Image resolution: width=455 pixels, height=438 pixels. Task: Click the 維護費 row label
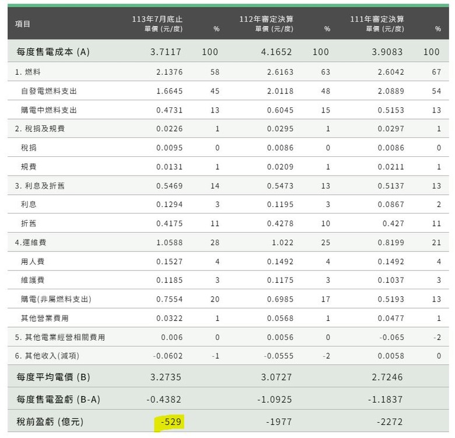(x=33, y=280)
